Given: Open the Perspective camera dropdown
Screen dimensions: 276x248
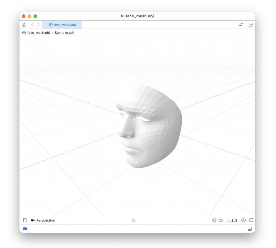Looking at the screenshot, I should coord(46,220).
